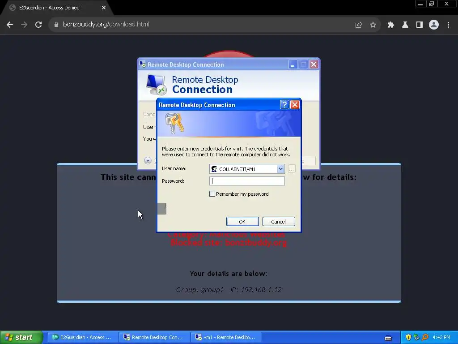Switch to E2Guardian taskbar item

pyautogui.click(x=83, y=337)
